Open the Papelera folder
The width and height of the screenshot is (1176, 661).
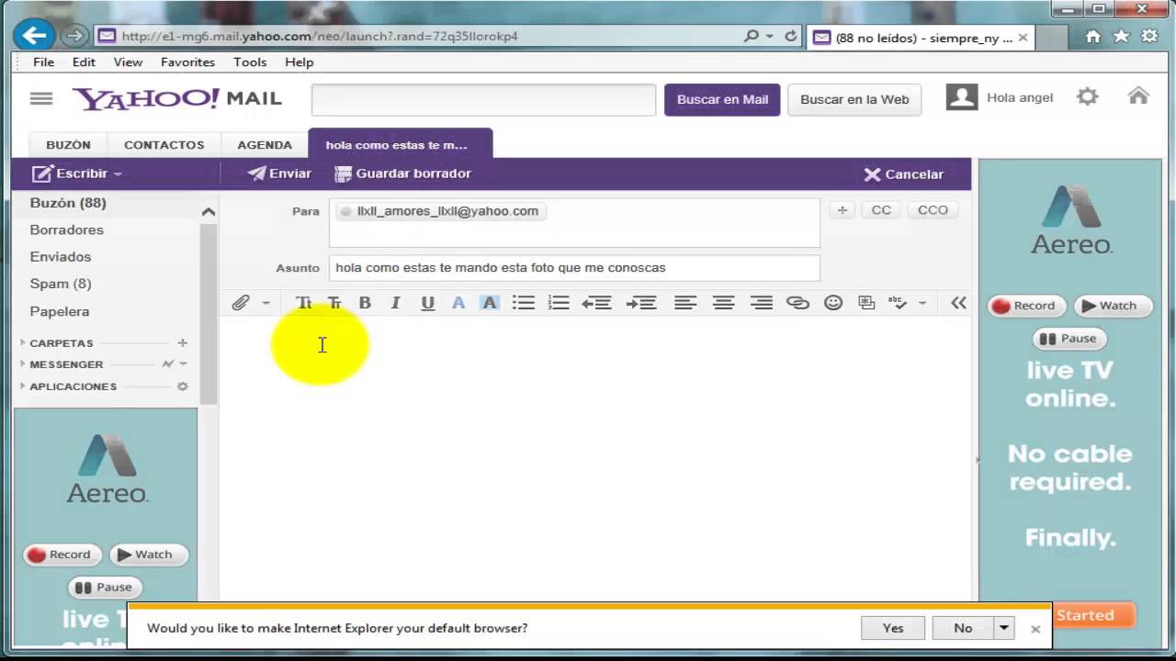60,311
